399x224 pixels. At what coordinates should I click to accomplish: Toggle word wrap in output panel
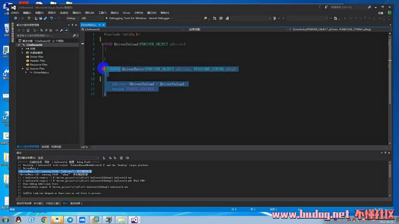[x=127, y=158]
